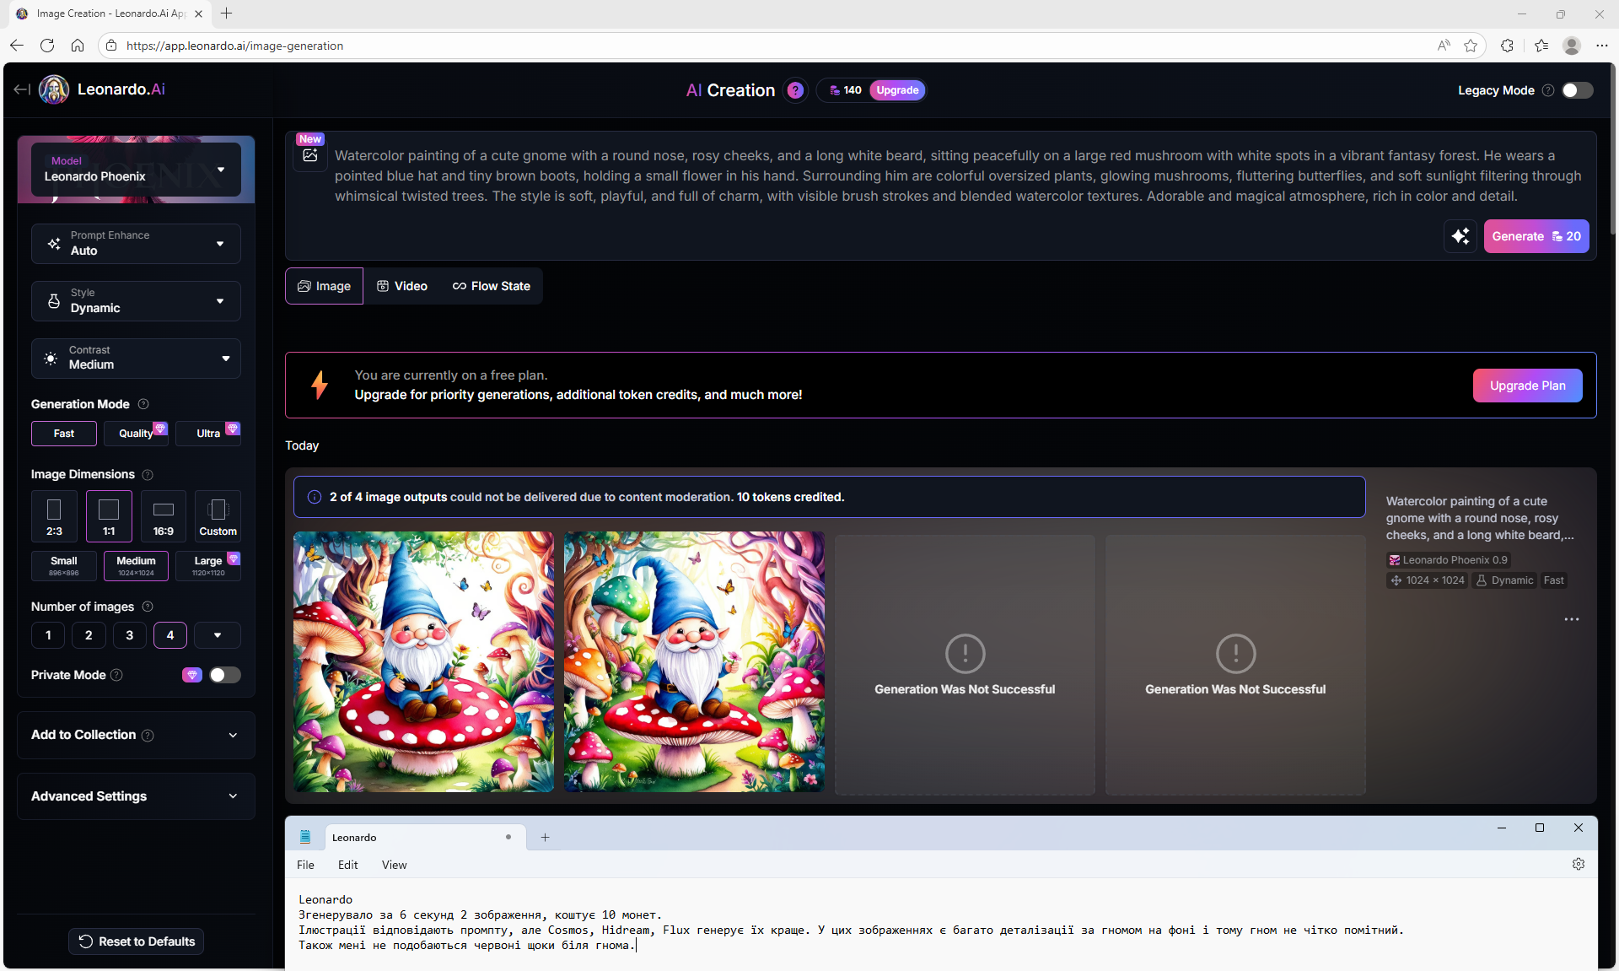Open the three-dot generation options menu
This screenshot has width=1619, height=971.
pyautogui.click(x=1571, y=619)
